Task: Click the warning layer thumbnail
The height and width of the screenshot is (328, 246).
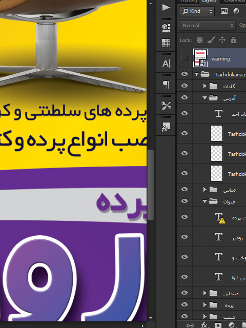Action: click(x=200, y=58)
